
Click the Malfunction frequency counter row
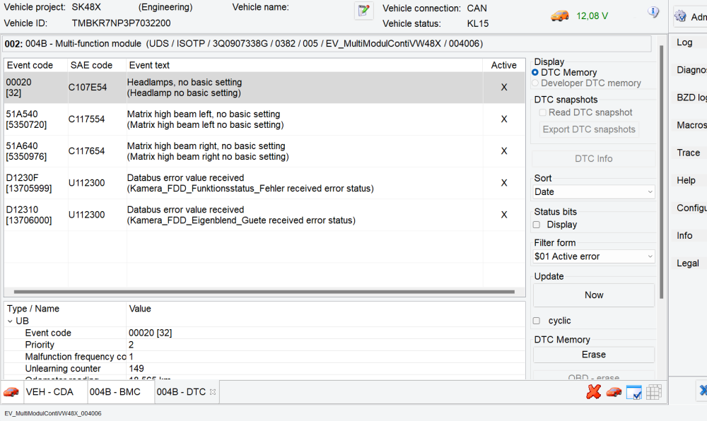(x=264, y=357)
